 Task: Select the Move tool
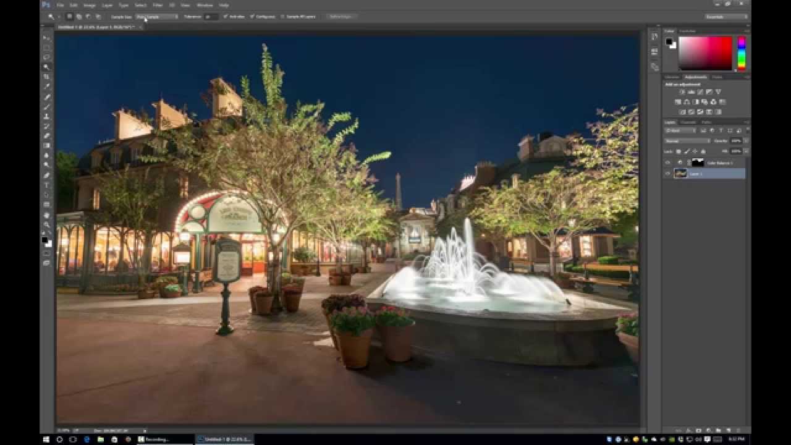pos(47,38)
